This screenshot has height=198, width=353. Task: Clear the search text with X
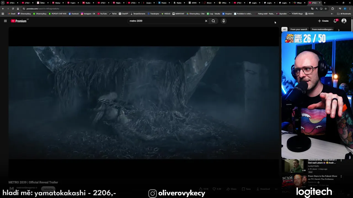pos(206,21)
